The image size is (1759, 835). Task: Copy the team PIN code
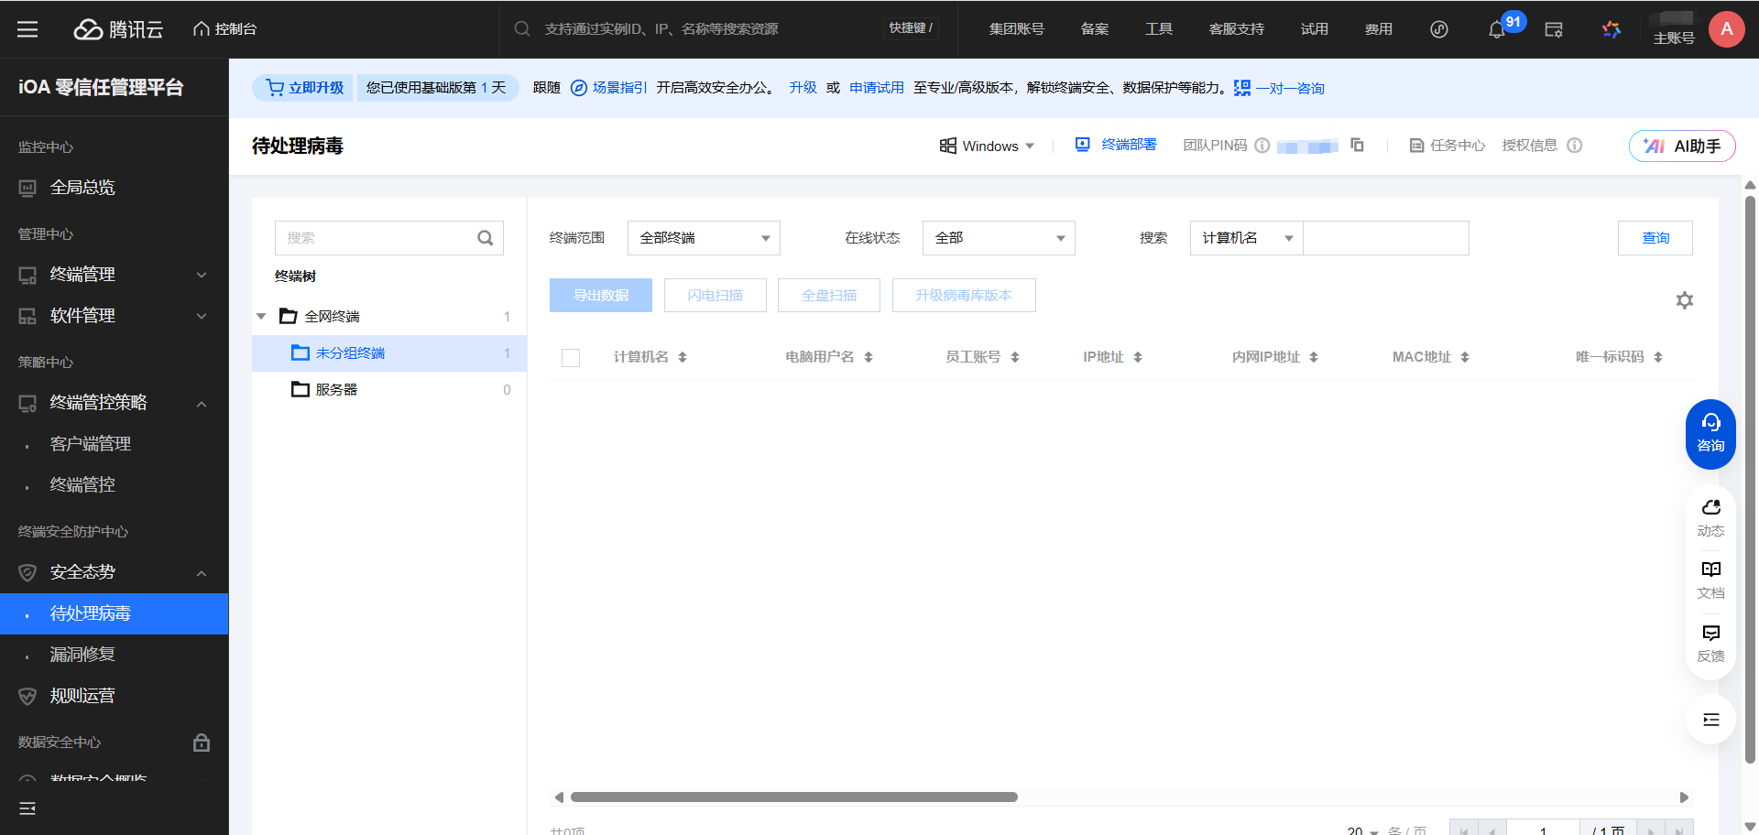tap(1357, 146)
